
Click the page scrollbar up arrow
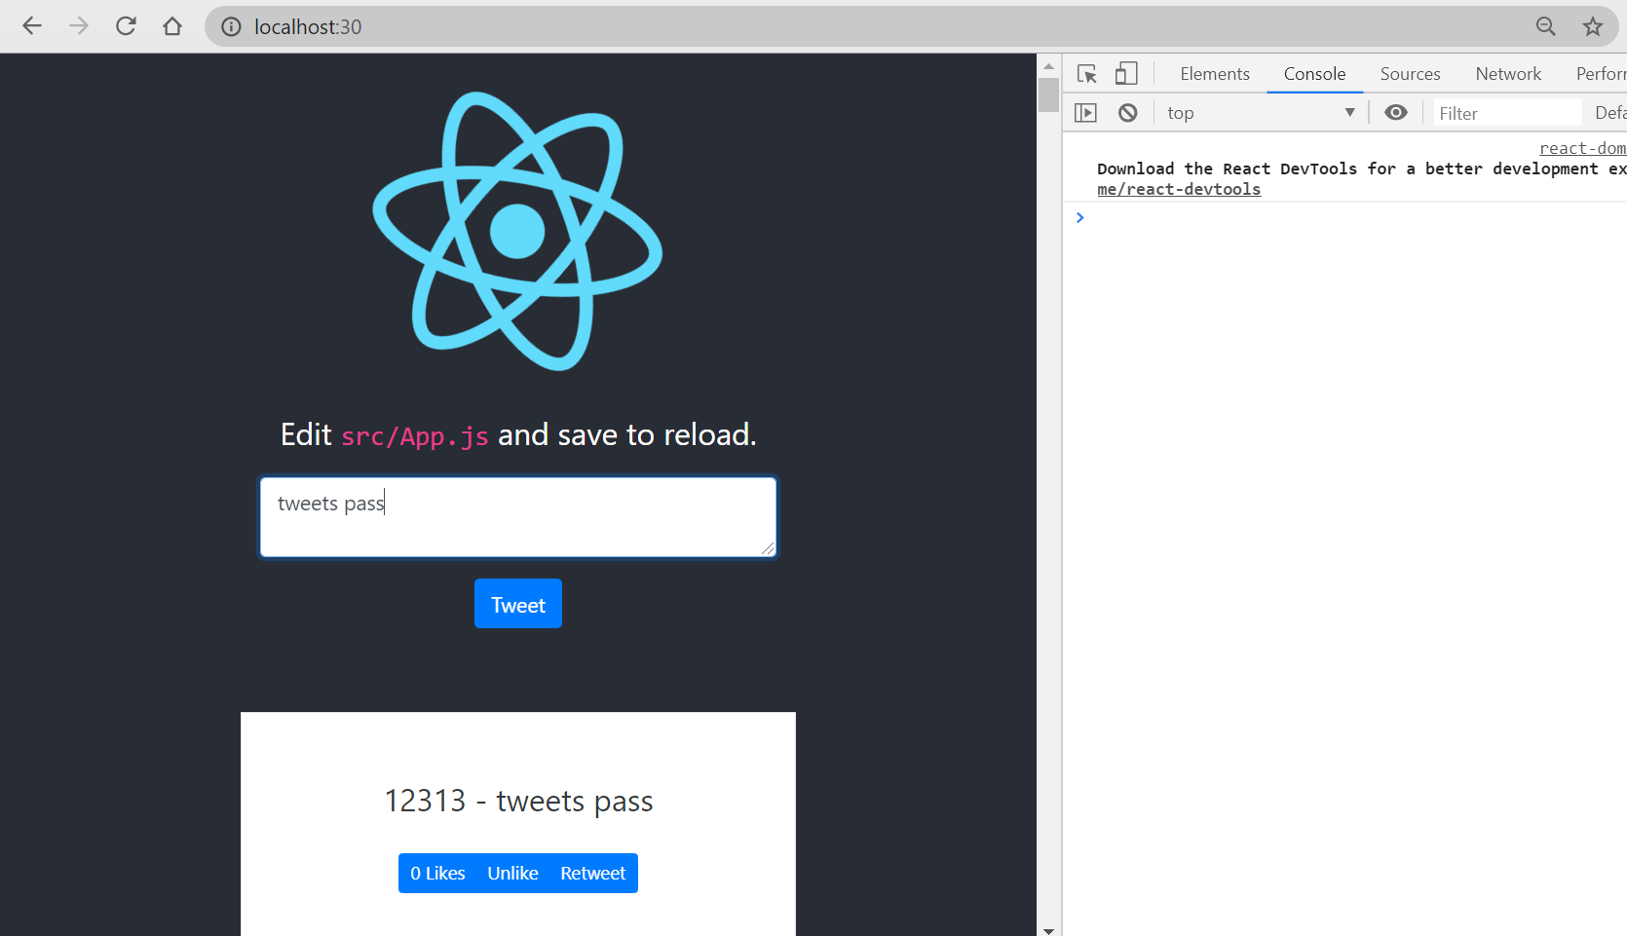point(1048,66)
